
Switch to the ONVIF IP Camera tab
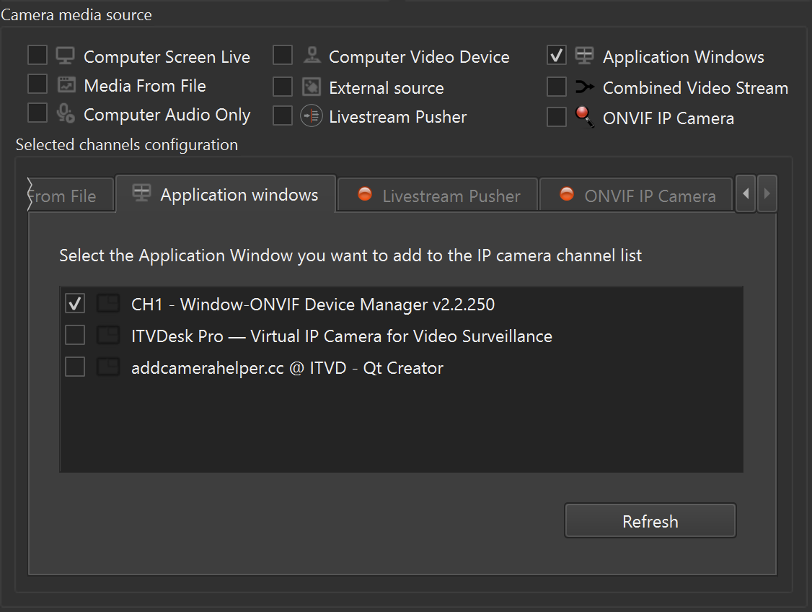[x=637, y=195]
